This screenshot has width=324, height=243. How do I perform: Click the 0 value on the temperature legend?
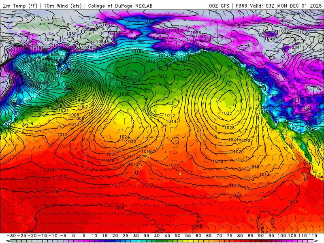tap(74, 236)
